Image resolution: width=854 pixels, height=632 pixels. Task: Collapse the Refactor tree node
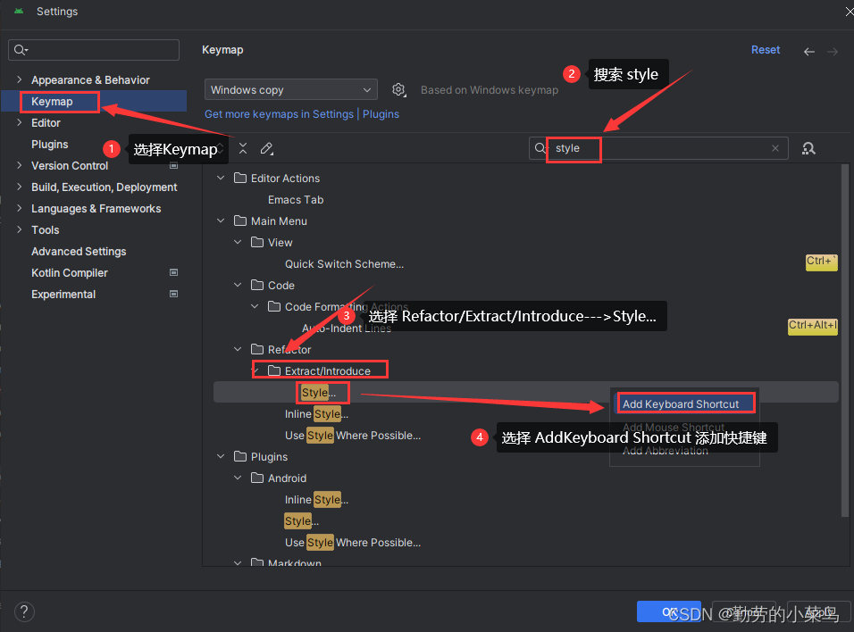pyautogui.click(x=238, y=349)
